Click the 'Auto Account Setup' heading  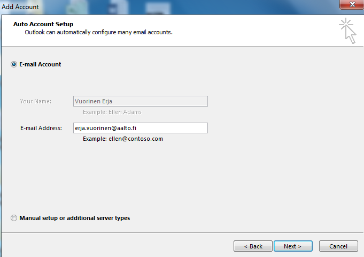pos(43,24)
